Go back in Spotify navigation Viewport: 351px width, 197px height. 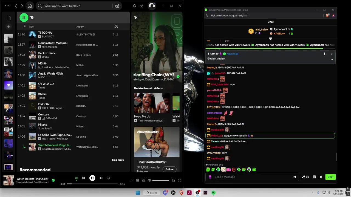click(16, 6)
